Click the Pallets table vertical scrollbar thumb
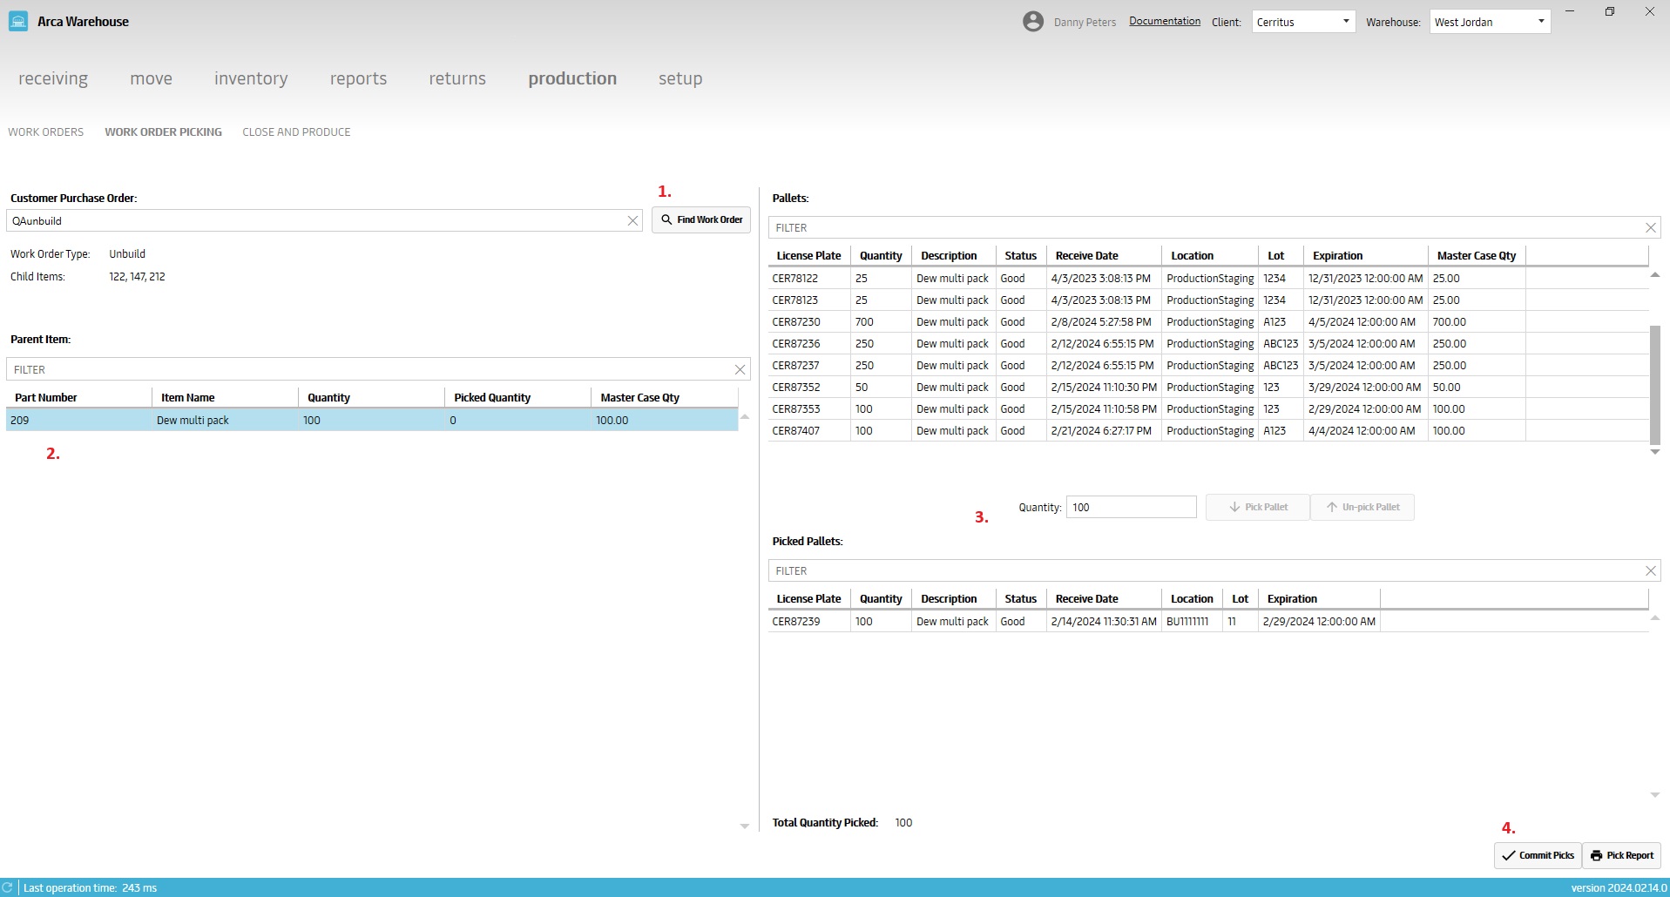 tap(1655, 384)
